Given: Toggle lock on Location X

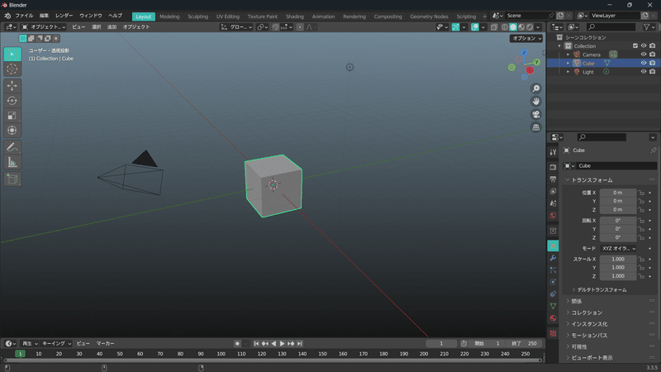Looking at the screenshot, I should 641,193.
